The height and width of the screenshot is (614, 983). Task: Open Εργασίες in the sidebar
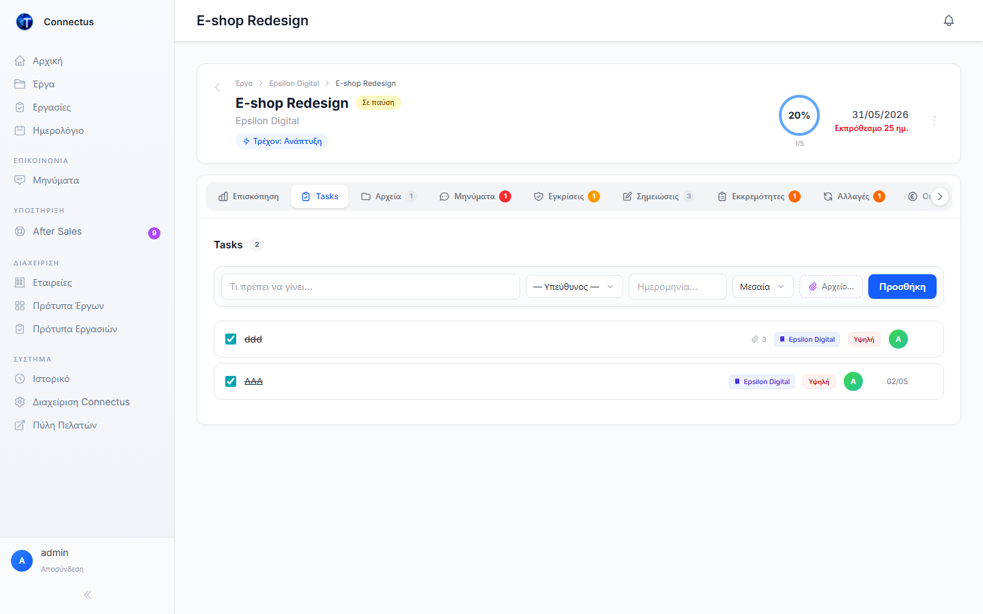[87, 107]
